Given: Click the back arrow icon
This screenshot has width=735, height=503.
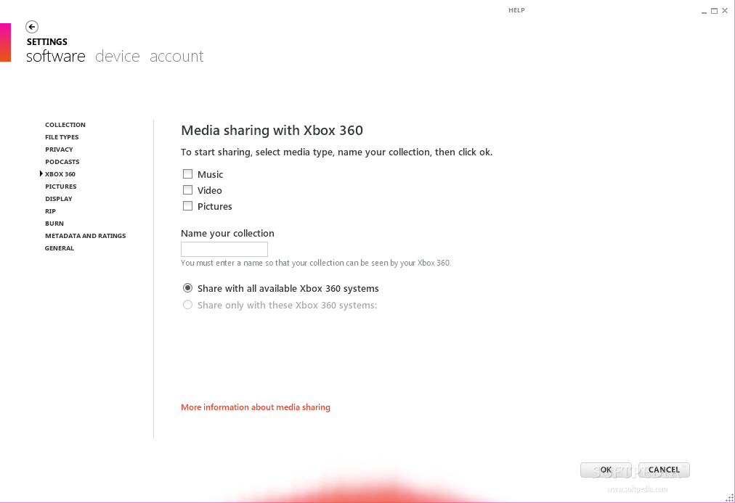Looking at the screenshot, I should pyautogui.click(x=32, y=27).
